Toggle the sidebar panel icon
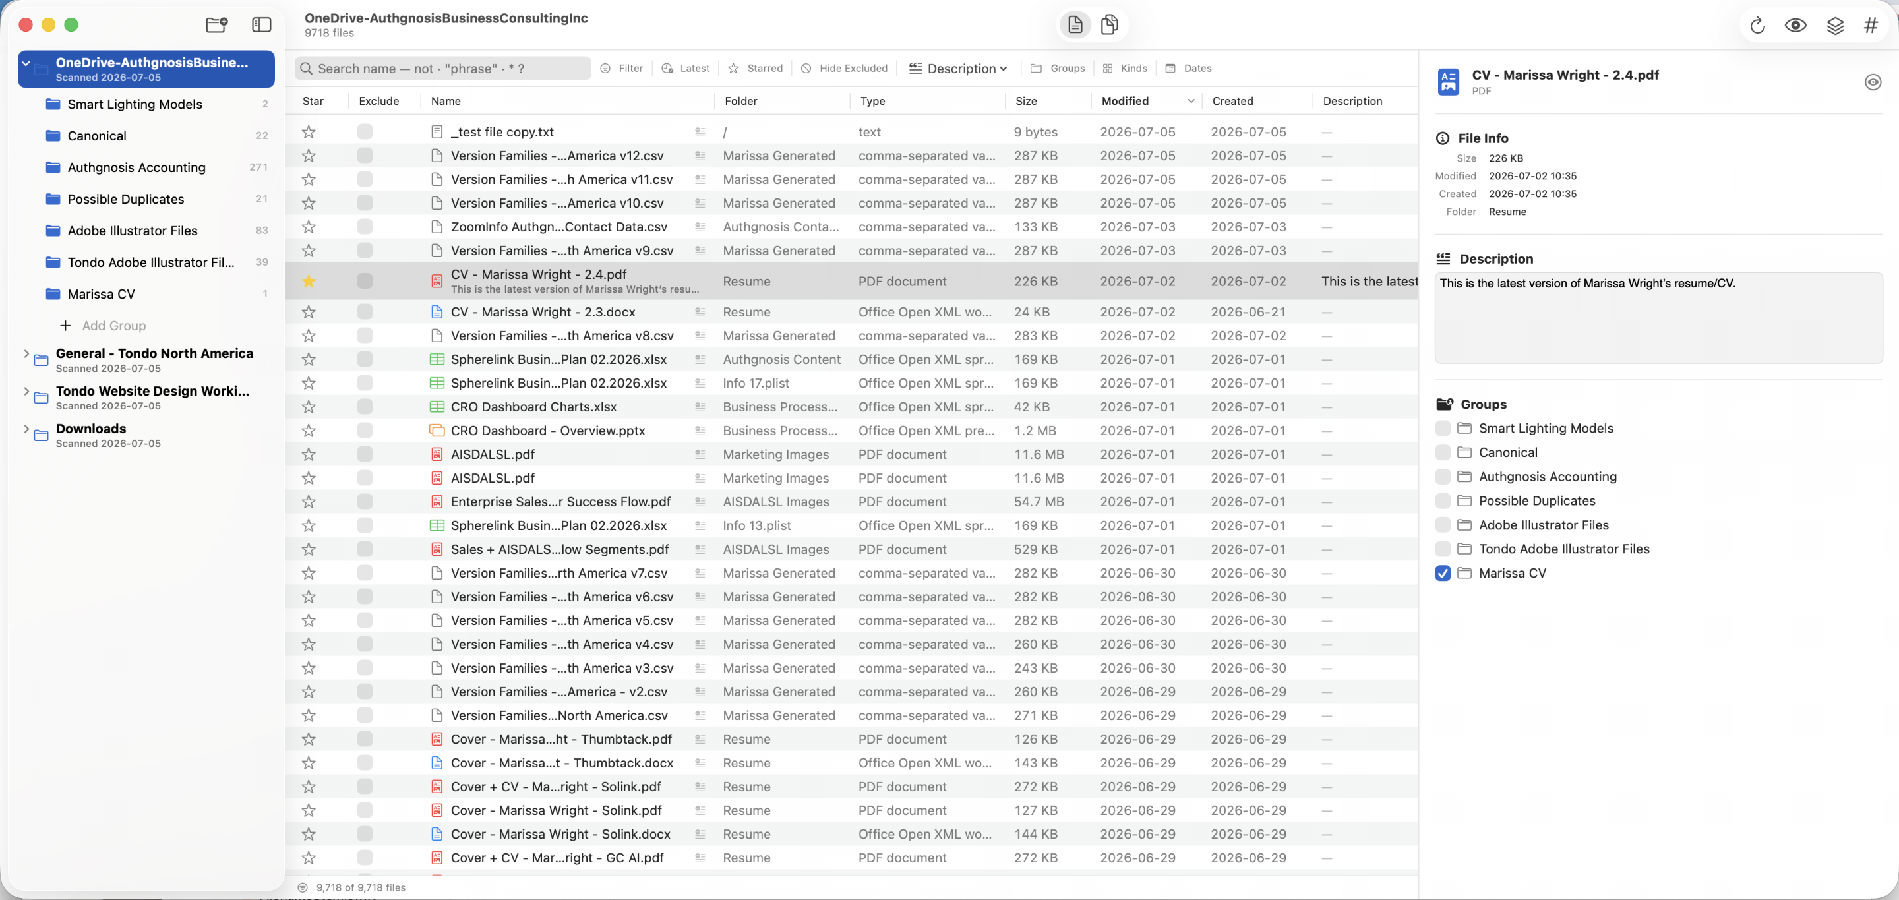Image resolution: width=1899 pixels, height=900 pixels. click(262, 24)
